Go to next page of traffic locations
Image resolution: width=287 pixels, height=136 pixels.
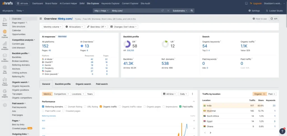[210, 133]
